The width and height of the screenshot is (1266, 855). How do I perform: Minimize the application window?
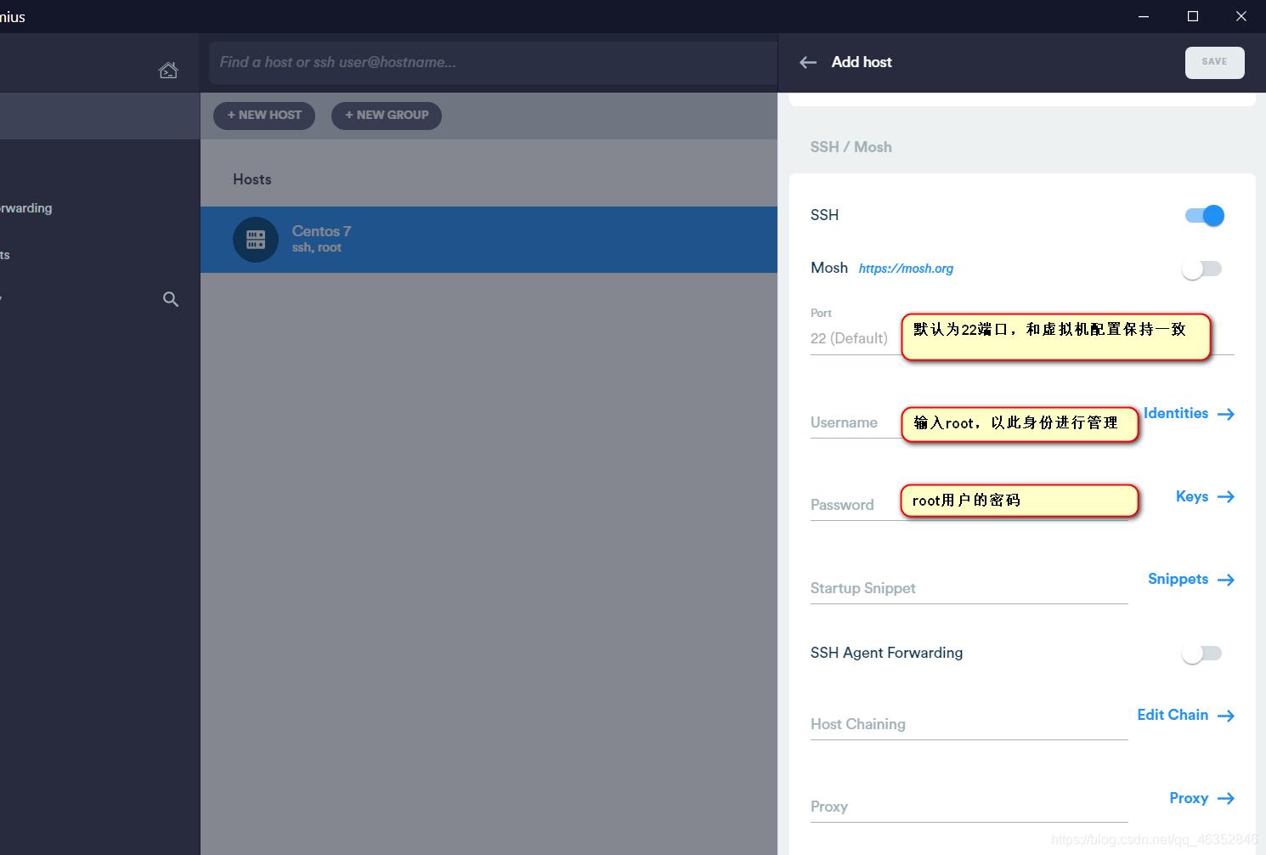[1144, 16]
